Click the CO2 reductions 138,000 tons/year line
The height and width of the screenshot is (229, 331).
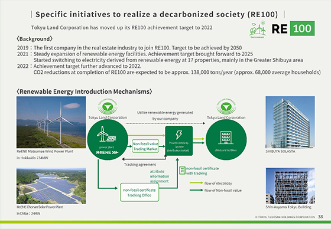point(177,73)
